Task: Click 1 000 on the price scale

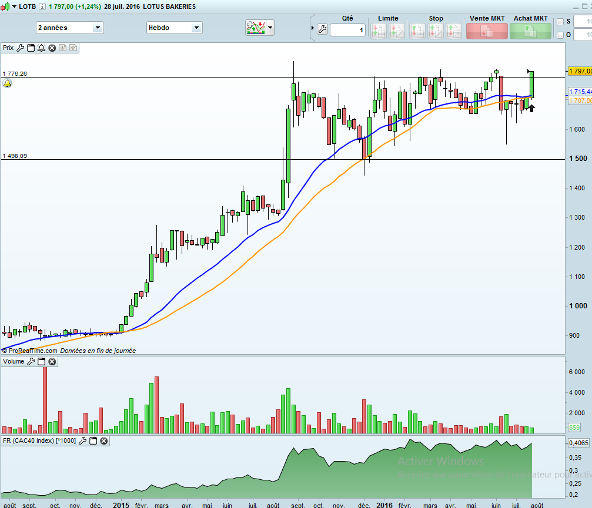Action: 579,306
